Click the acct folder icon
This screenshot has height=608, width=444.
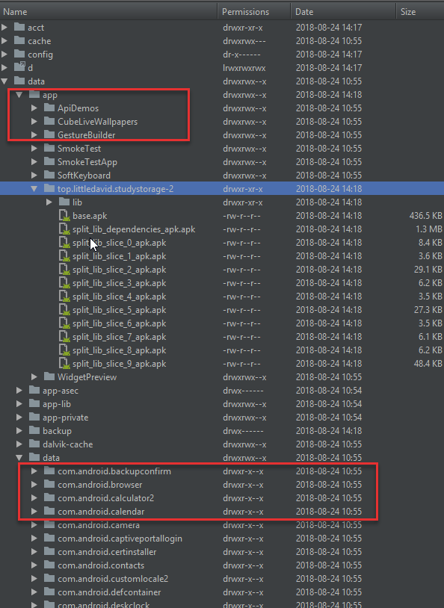19,27
